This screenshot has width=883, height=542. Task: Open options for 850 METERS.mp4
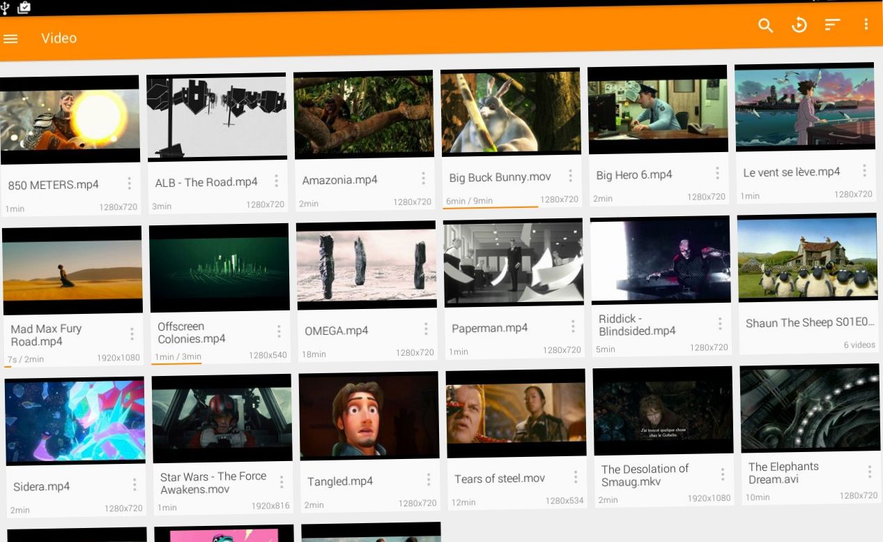[130, 183]
